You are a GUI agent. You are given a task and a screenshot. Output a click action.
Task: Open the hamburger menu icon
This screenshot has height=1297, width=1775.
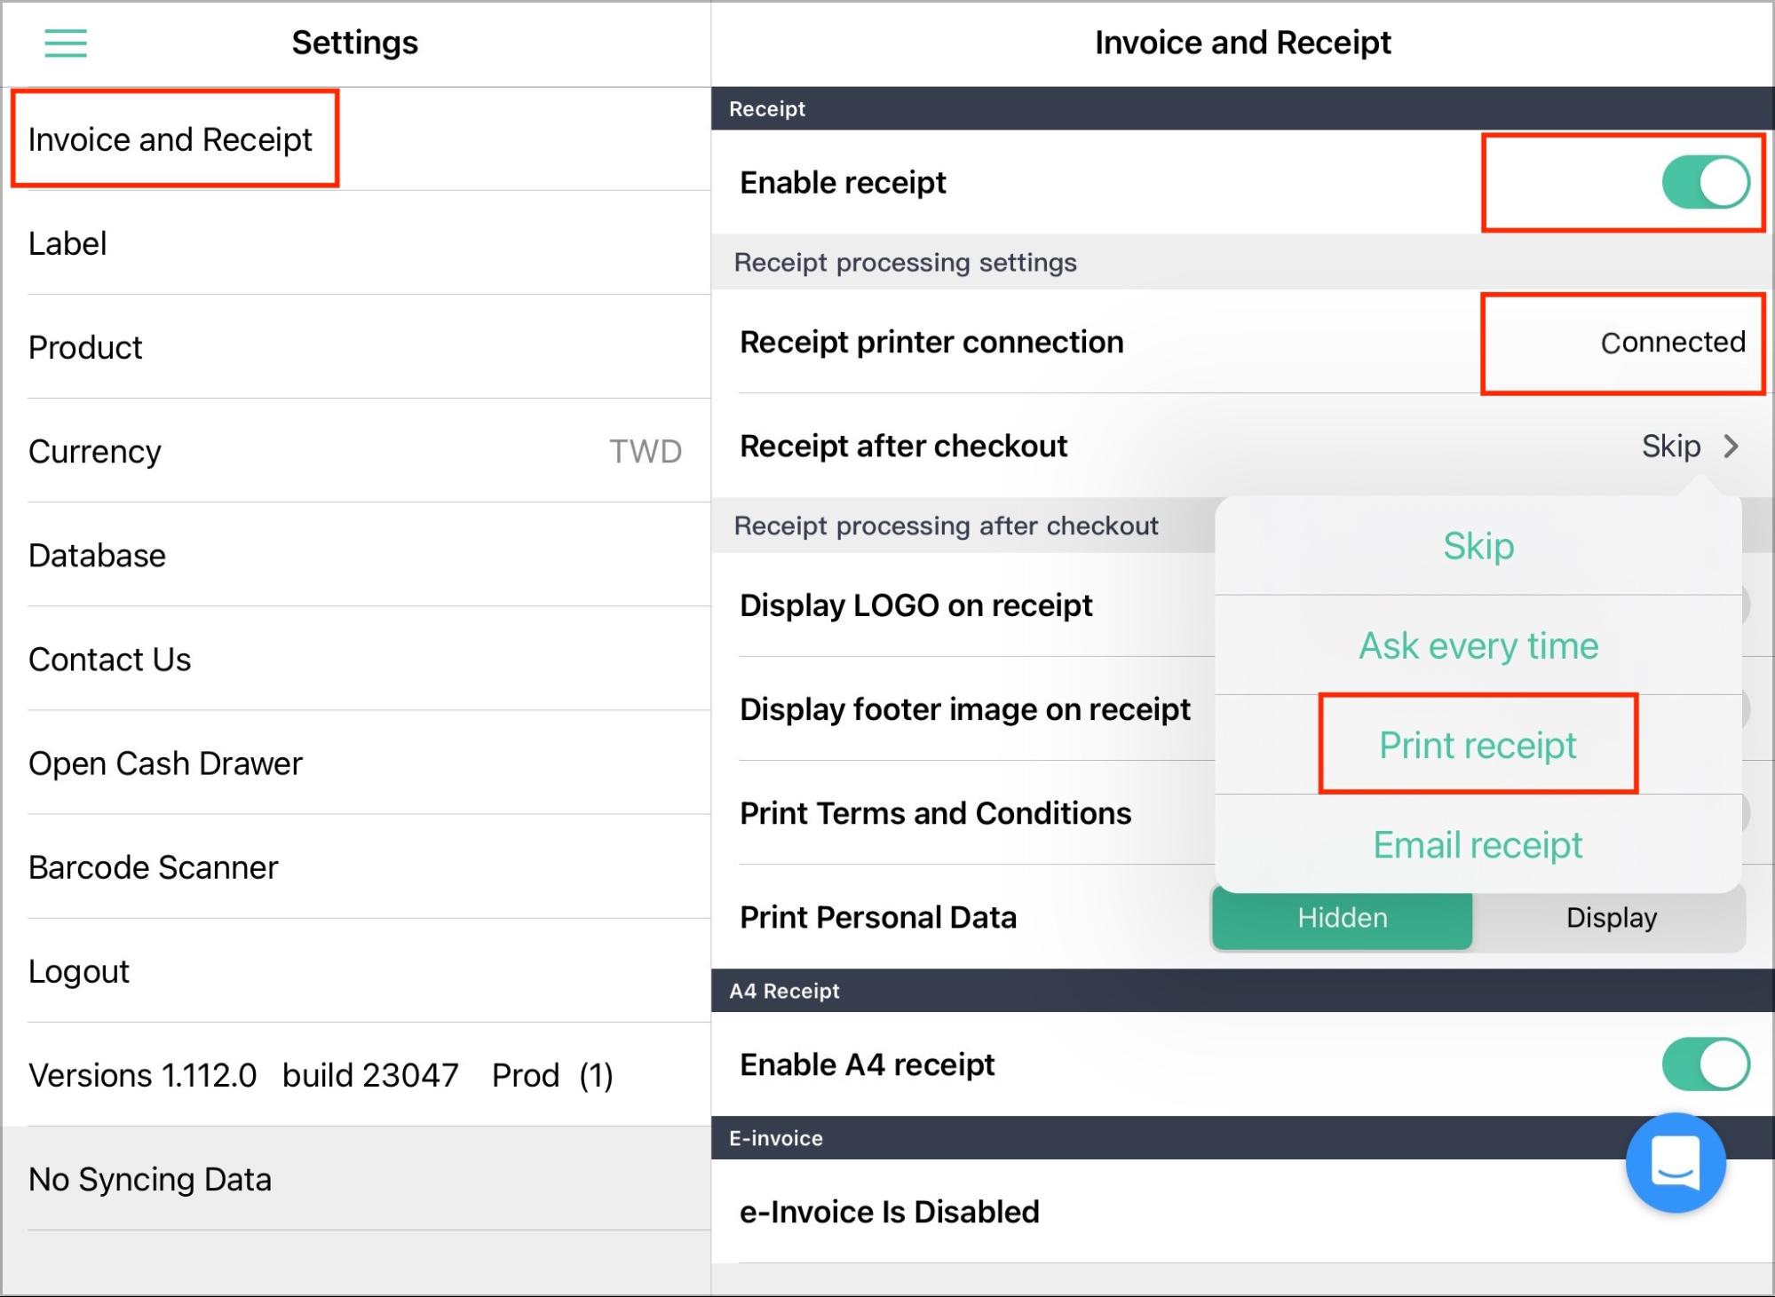pyautogui.click(x=66, y=43)
